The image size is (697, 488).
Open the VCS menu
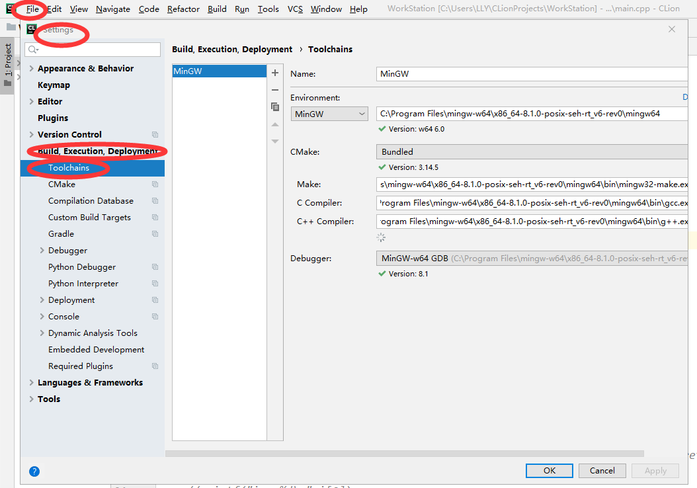pos(295,9)
